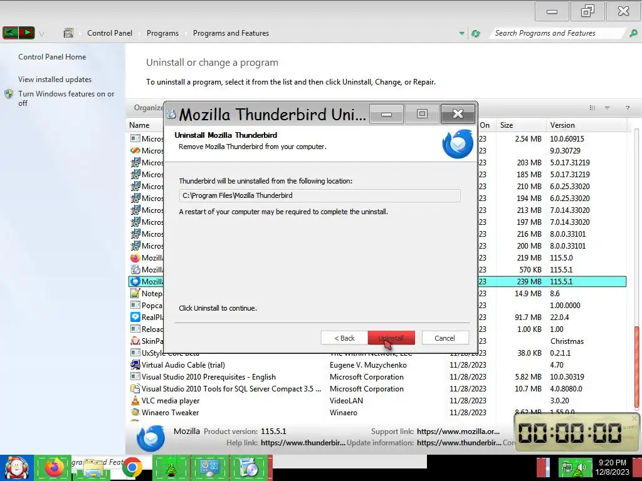
Task: Select Visual Studio 2010 Prerequisites - English
Action: point(208,376)
